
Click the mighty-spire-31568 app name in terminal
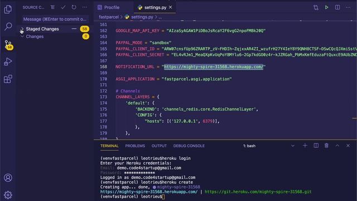click(x=178, y=187)
